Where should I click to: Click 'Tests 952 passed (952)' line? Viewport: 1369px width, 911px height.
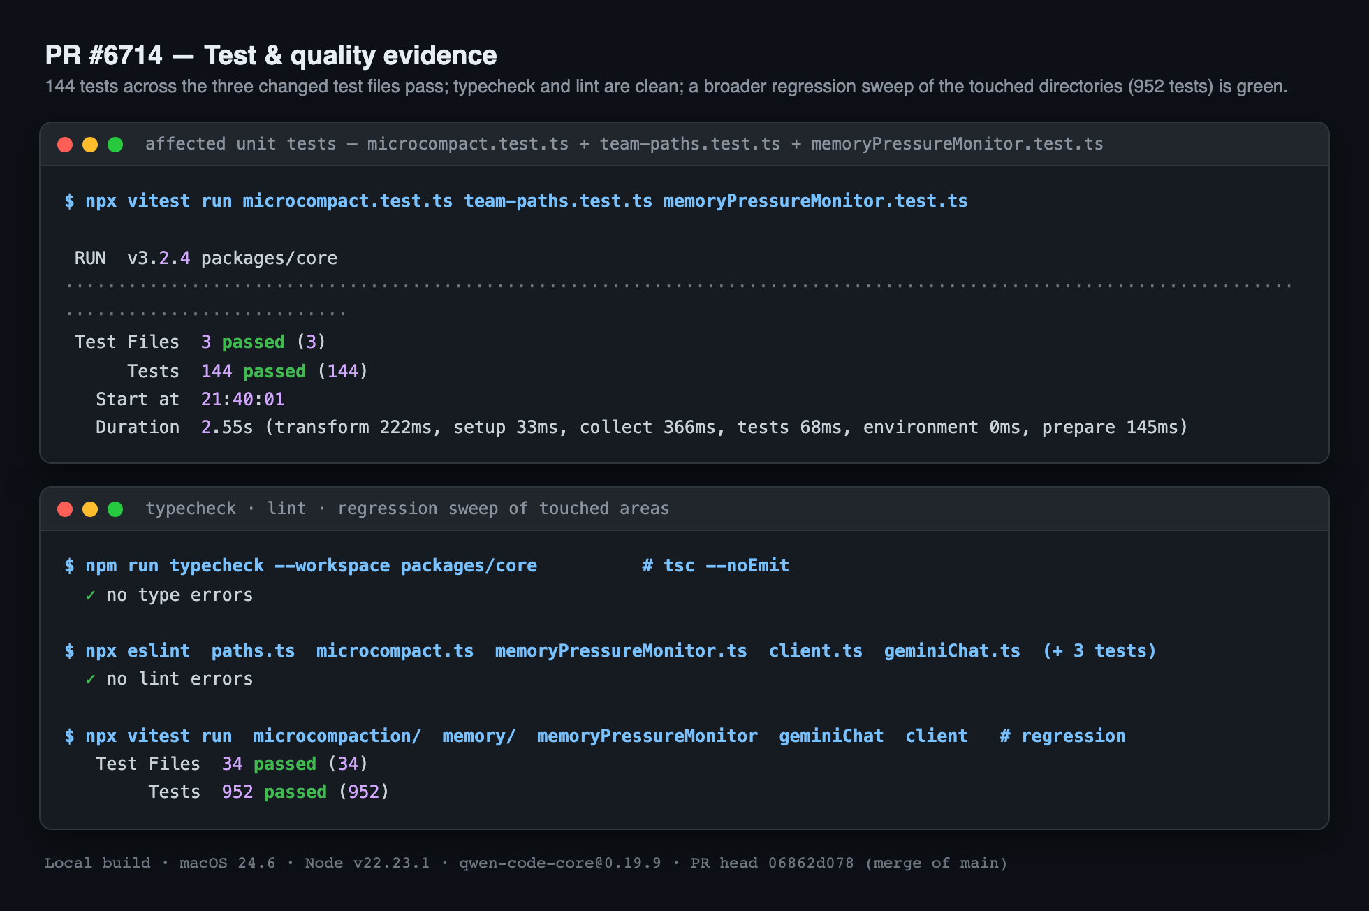point(269,792)
